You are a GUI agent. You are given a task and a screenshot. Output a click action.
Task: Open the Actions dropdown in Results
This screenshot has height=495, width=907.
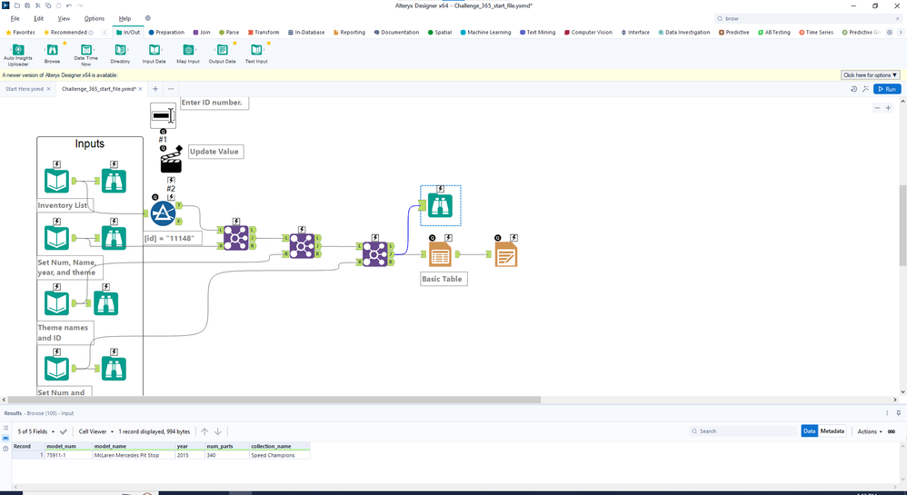coord(870,431)
